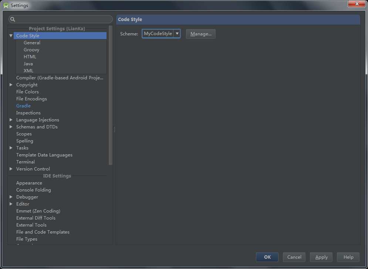The image size is (368, 269).
Task: Open Help for settings
Action: point(348,257)
